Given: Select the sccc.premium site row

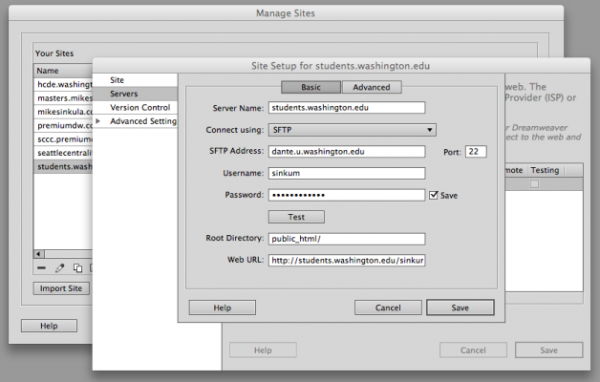Looking at the screenshot, I should (63, 139).
